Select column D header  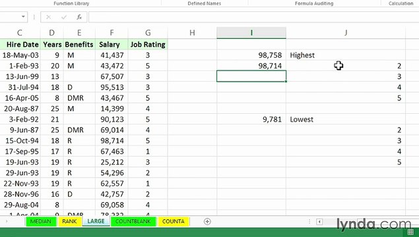[x=52, y=33]
